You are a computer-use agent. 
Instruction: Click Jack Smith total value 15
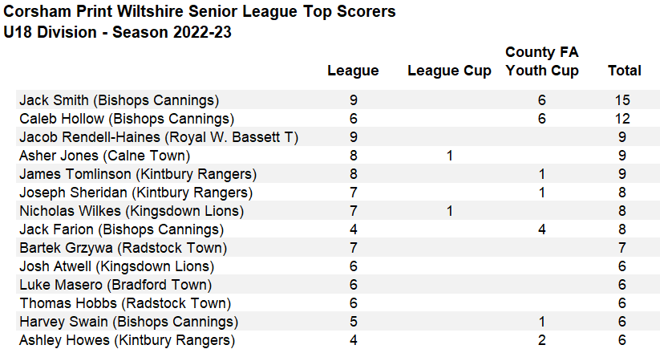click(x=622, y=100)
